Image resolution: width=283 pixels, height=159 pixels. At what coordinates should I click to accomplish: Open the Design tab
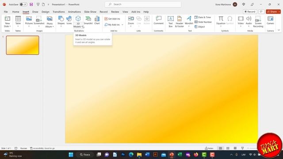[45, 12]
